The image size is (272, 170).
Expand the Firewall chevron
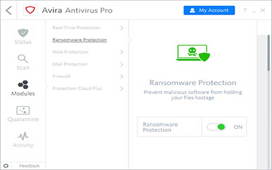pyautogui.click(x=122, y=76)
